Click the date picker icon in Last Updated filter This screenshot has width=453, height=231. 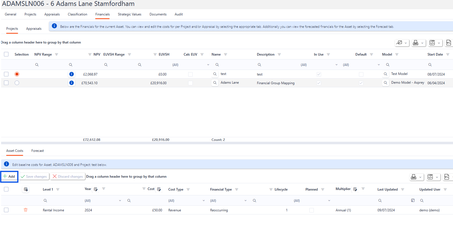point(413,200)
